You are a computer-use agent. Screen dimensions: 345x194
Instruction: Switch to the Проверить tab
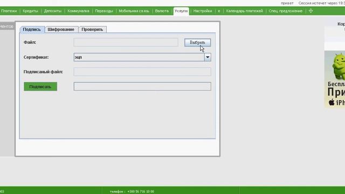tap(92, 29)
